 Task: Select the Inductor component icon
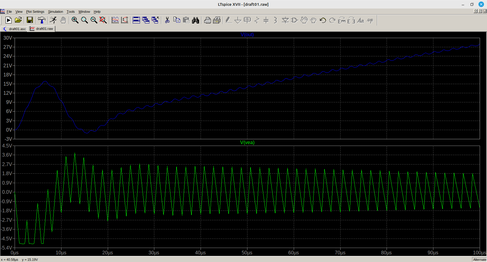click(x=275, y=20)
